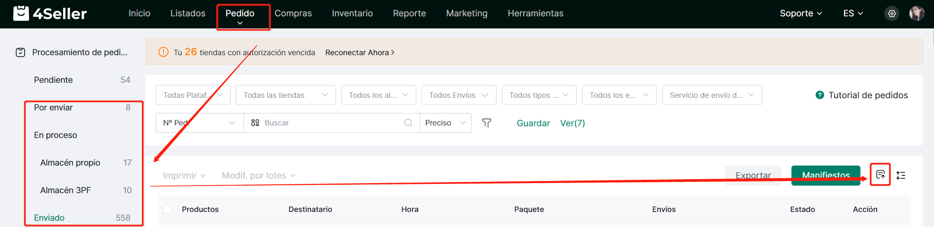Go to the Listados menu
This screenshot has width=934, height=227.
(x=188, y=13)
